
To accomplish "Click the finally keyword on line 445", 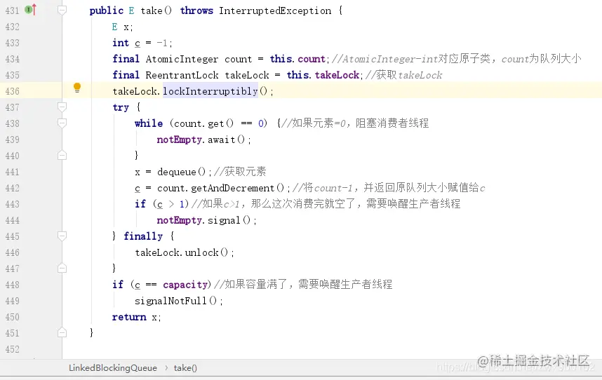I will [143, 236].
